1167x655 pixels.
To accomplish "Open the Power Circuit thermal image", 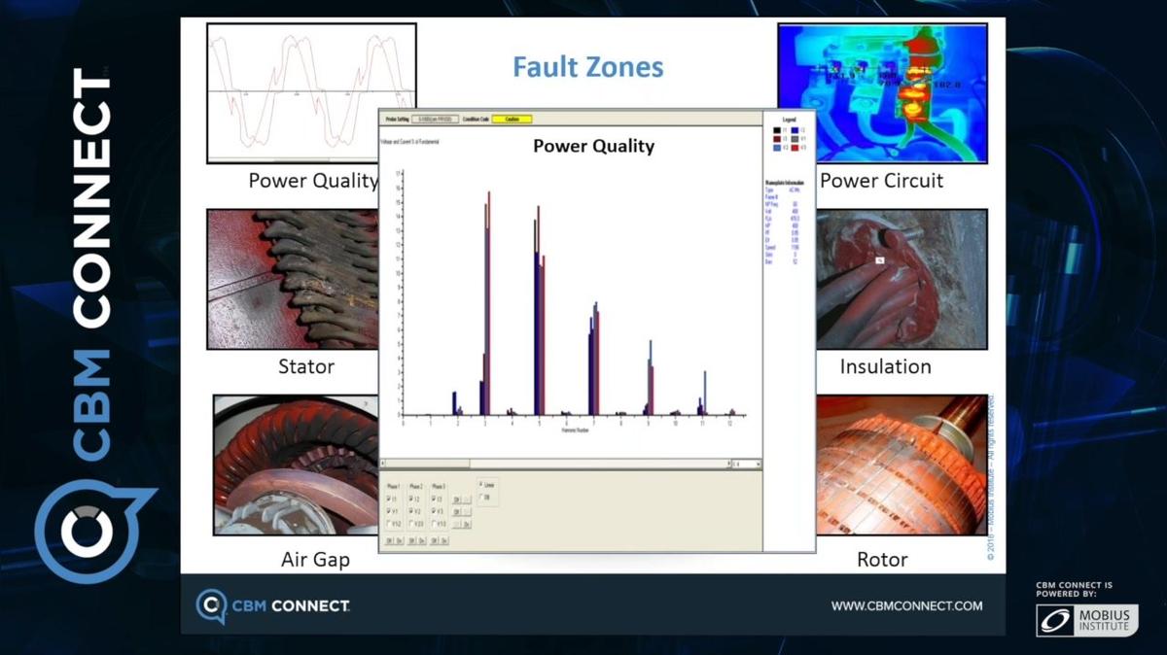I will [x=882, y=93].
